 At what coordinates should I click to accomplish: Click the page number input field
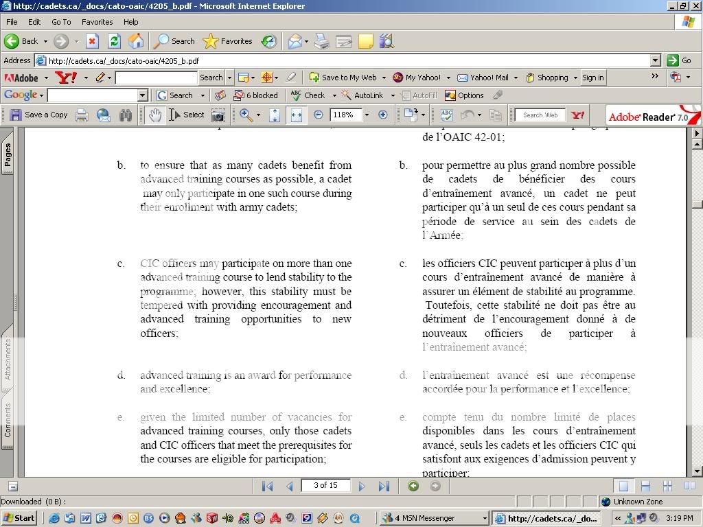coord(325,486)
